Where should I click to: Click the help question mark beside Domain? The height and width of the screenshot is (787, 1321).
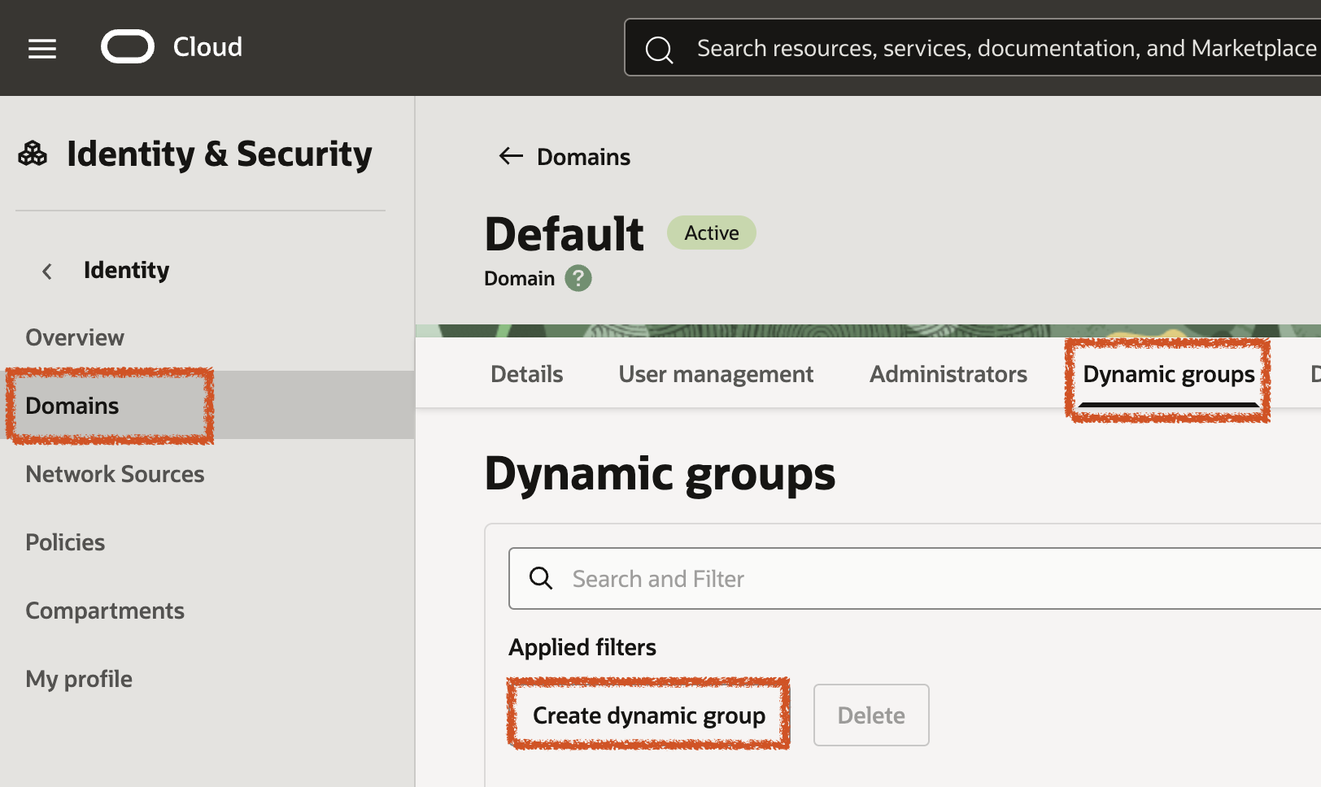click(578, 278)
